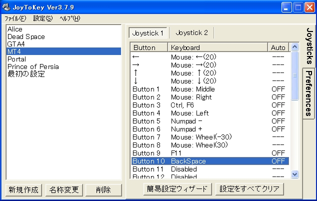The image size is (317, 201).
Task: Select the 最初の設定 profile
Action: click(63, 74)
